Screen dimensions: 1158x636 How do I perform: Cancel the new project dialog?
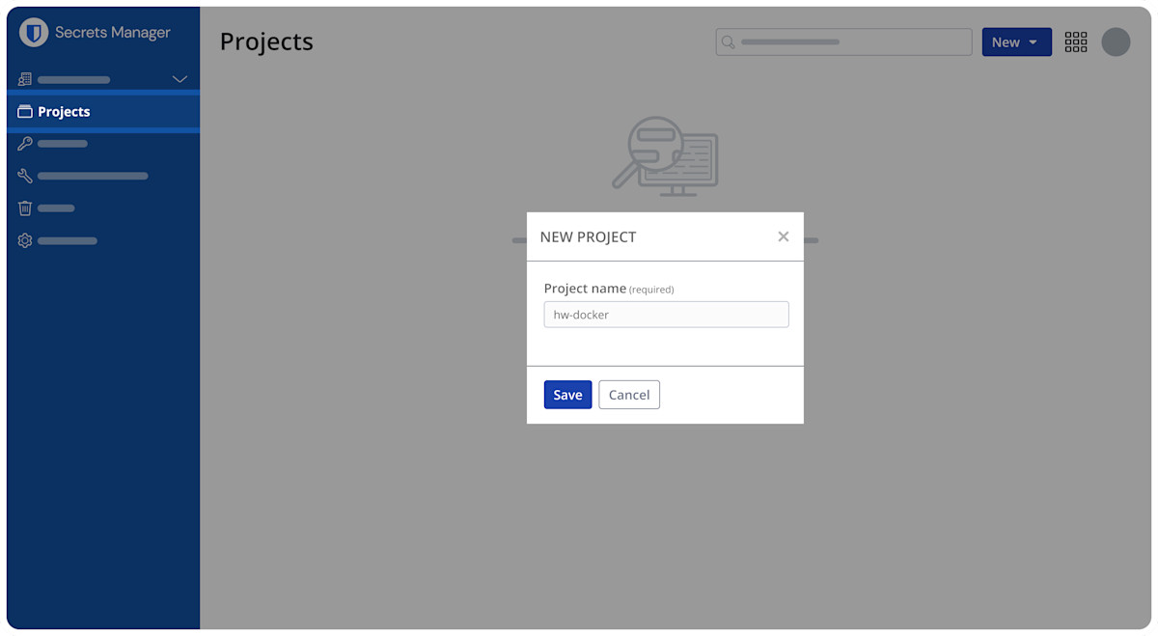(629, 395)
